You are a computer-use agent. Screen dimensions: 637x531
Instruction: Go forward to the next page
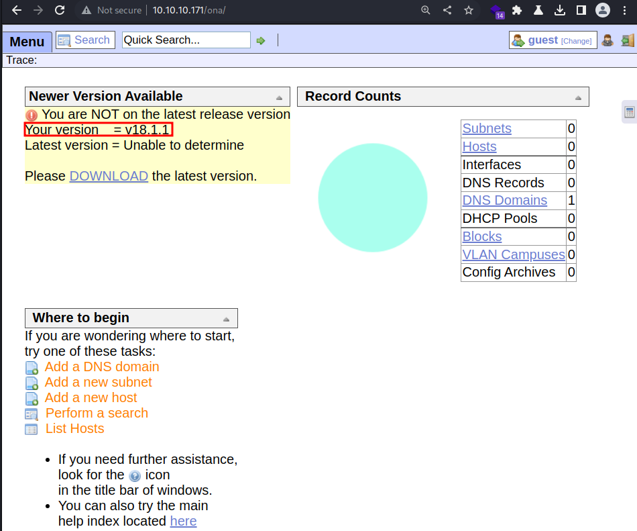[x=38, y=10]
